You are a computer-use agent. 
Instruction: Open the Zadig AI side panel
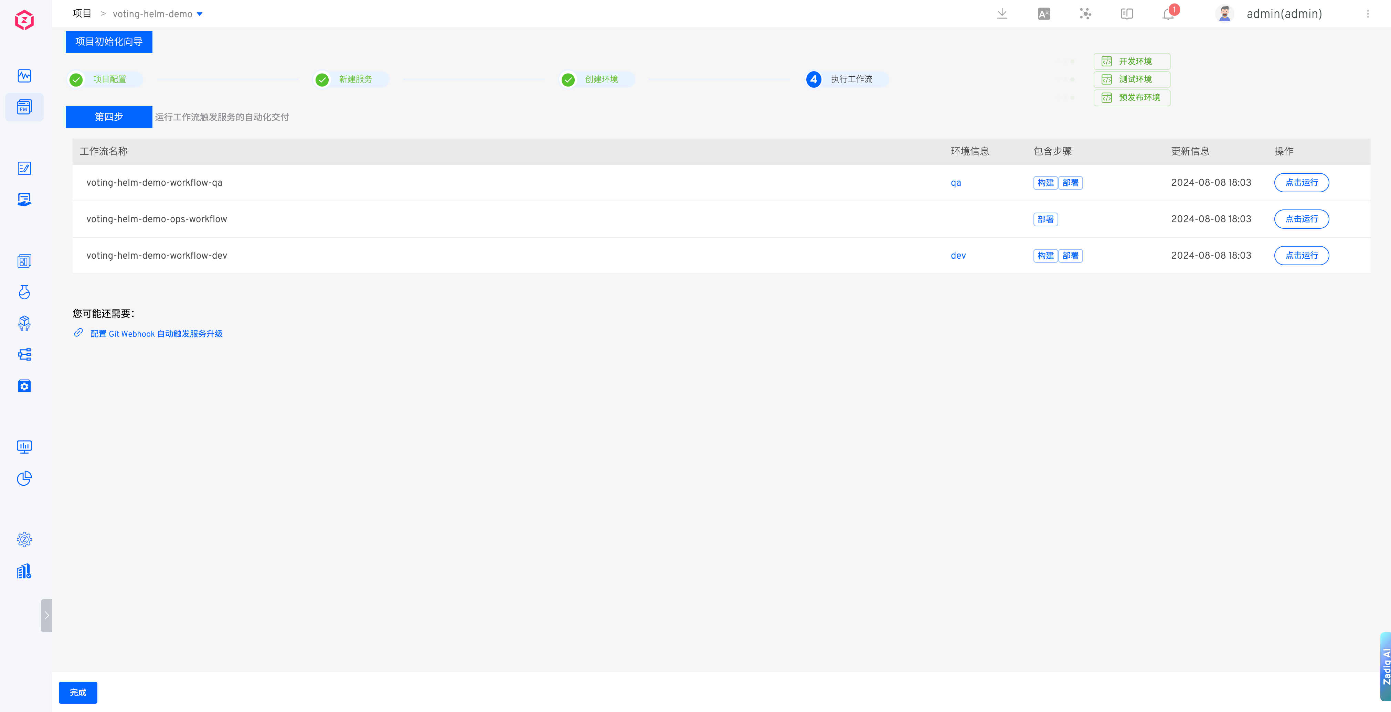click(1385, 666)
